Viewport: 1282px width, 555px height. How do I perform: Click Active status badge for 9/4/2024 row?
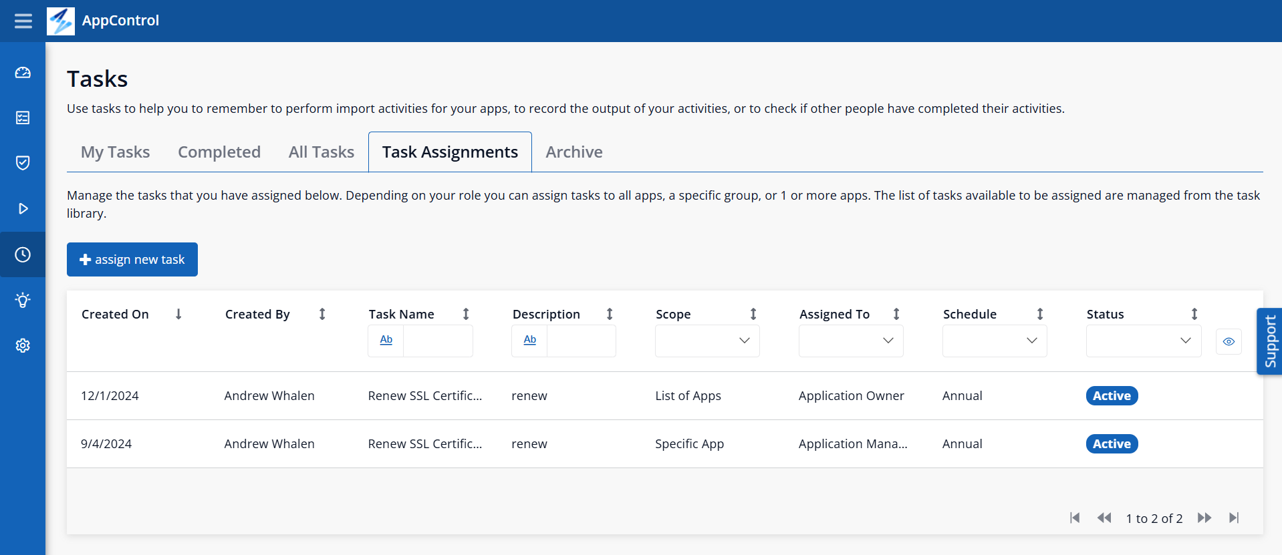[1112, 444]
